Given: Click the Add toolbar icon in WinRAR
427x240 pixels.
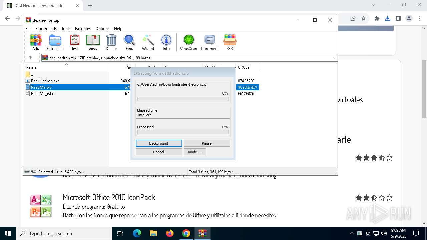Looking at the screenshot, I should (x=36, y=42).
